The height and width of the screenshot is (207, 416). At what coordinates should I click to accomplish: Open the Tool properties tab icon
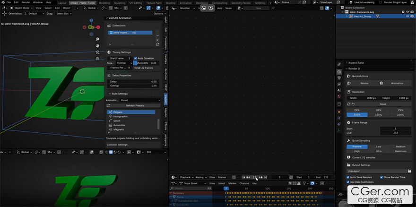tap(339, 64)
